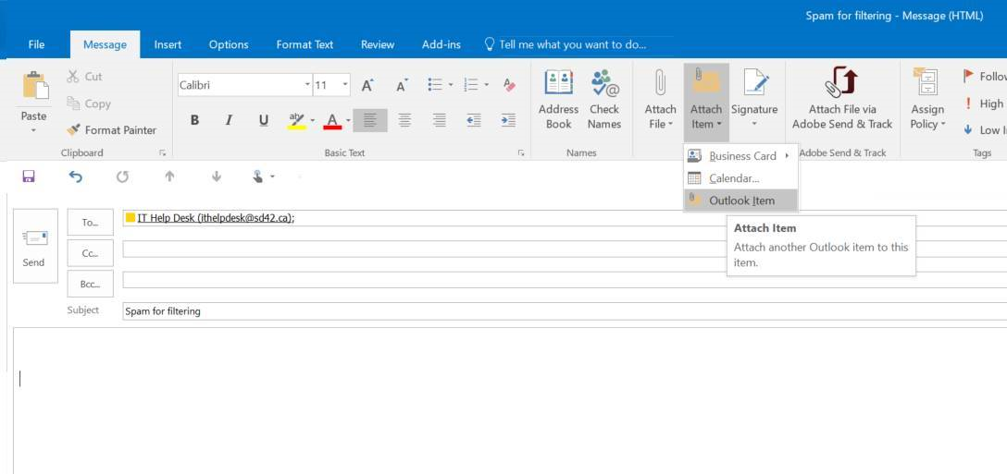This screenshot has height=474, width=1007.
Task: Click the Clear Formatting eraser icon
Action: pos(509,85)
